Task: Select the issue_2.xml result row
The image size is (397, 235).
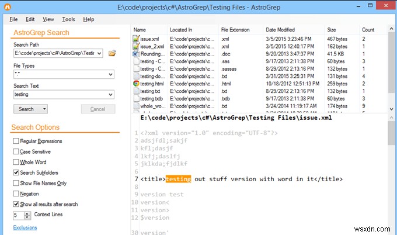Action: [x=260, y=46]
